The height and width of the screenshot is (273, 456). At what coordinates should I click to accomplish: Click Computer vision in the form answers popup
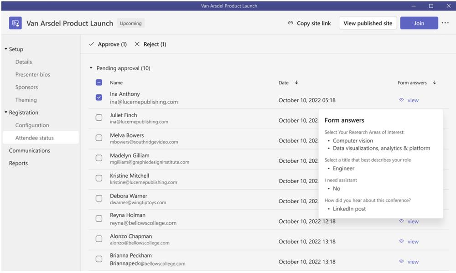coord(353,140)
